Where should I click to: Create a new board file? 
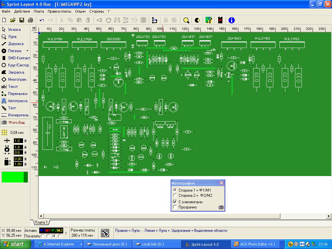[4, 20]
